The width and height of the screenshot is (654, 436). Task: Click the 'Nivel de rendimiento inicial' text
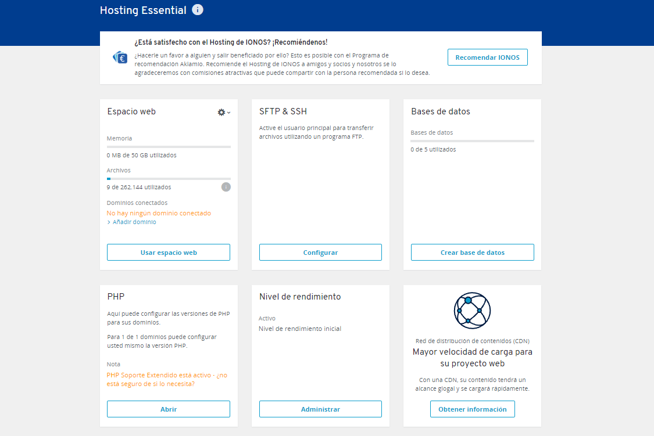coord(300,329)
